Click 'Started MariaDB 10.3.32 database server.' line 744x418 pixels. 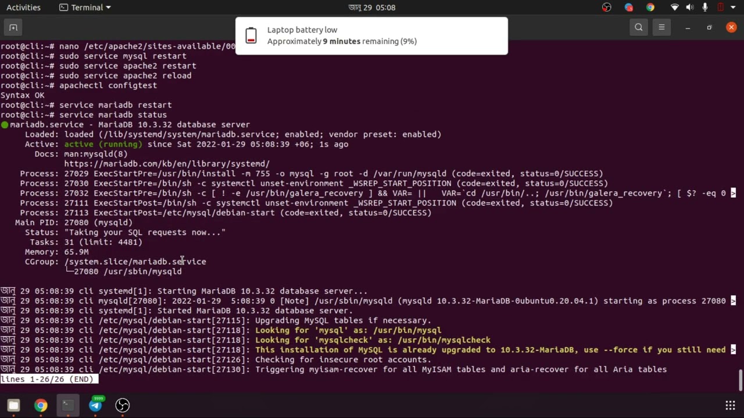pyautogui.click(x=255, y=311)
